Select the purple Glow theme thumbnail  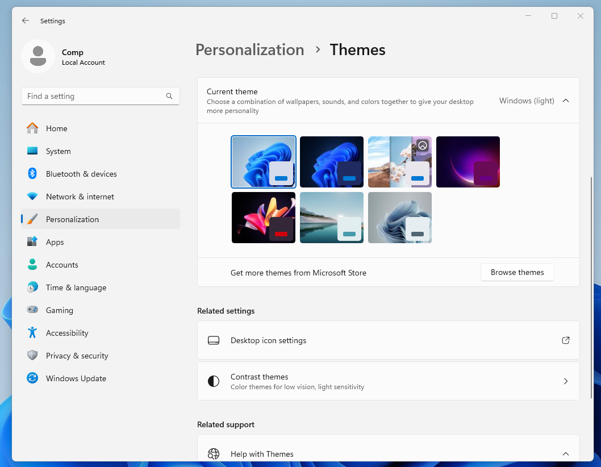click(x=468, y=162)
